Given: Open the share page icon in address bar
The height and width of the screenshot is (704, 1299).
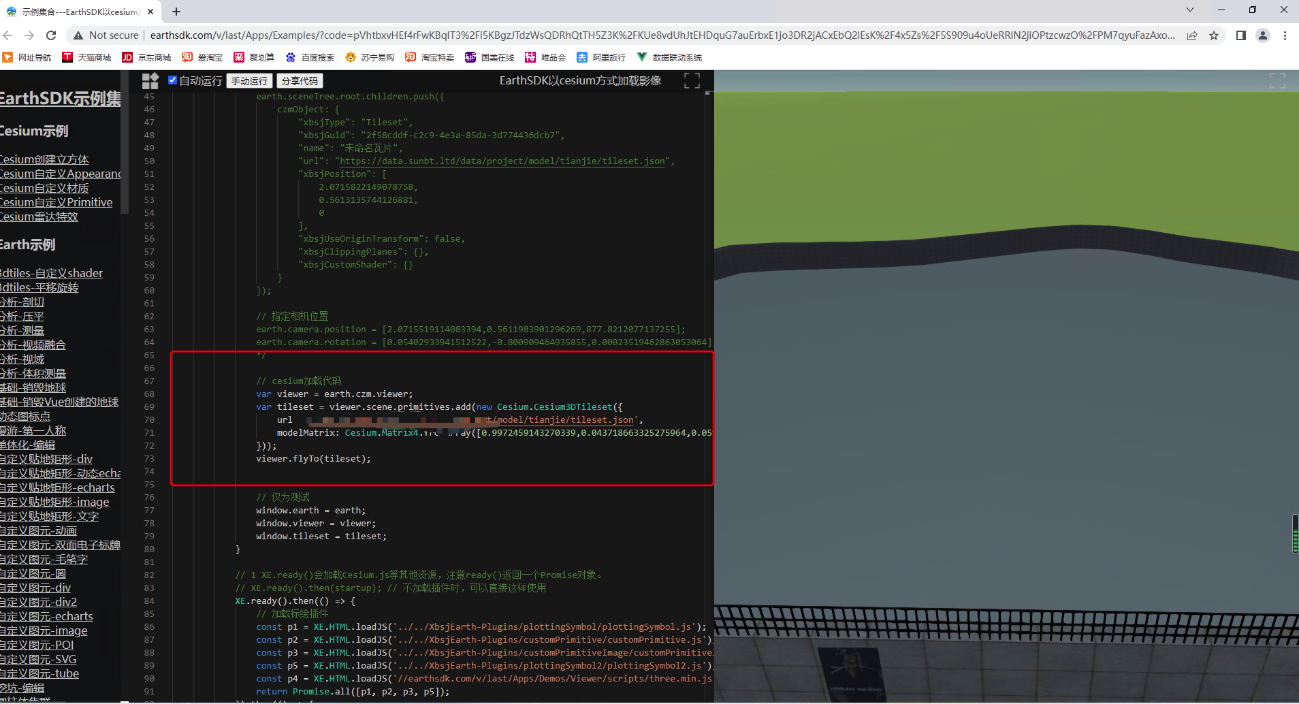Looking at the screenshot, I should (1192, 35).
